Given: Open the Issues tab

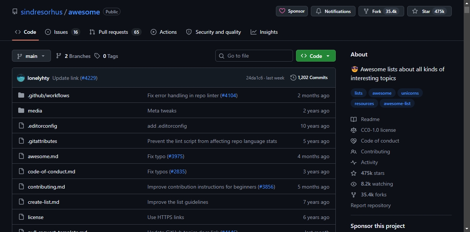Looking at the screenshot, I should (x=62, y=32).
